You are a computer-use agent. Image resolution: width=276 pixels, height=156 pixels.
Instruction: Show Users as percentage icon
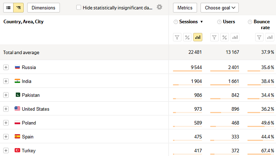pos(225,37)
